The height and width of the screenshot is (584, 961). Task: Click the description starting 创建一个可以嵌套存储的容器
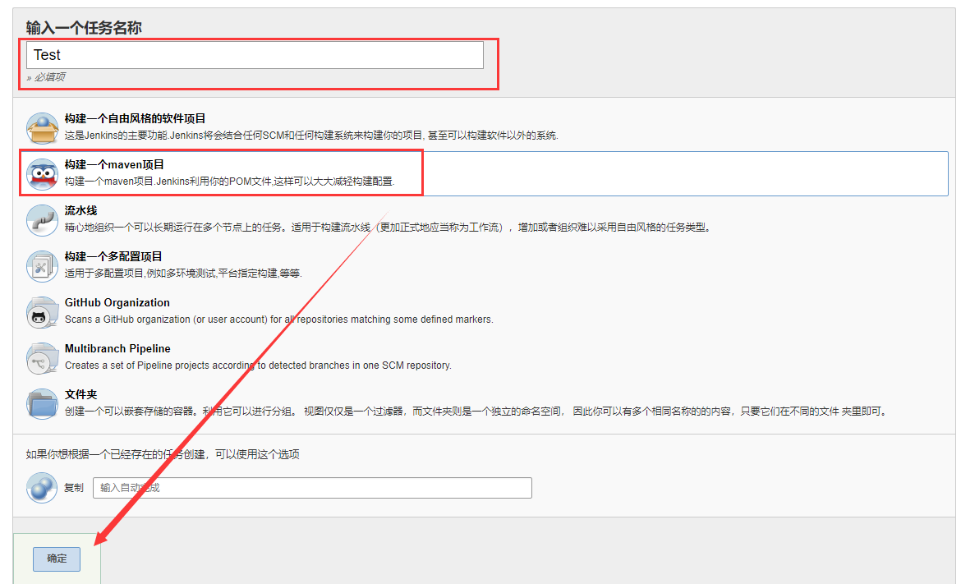[477, 412]
